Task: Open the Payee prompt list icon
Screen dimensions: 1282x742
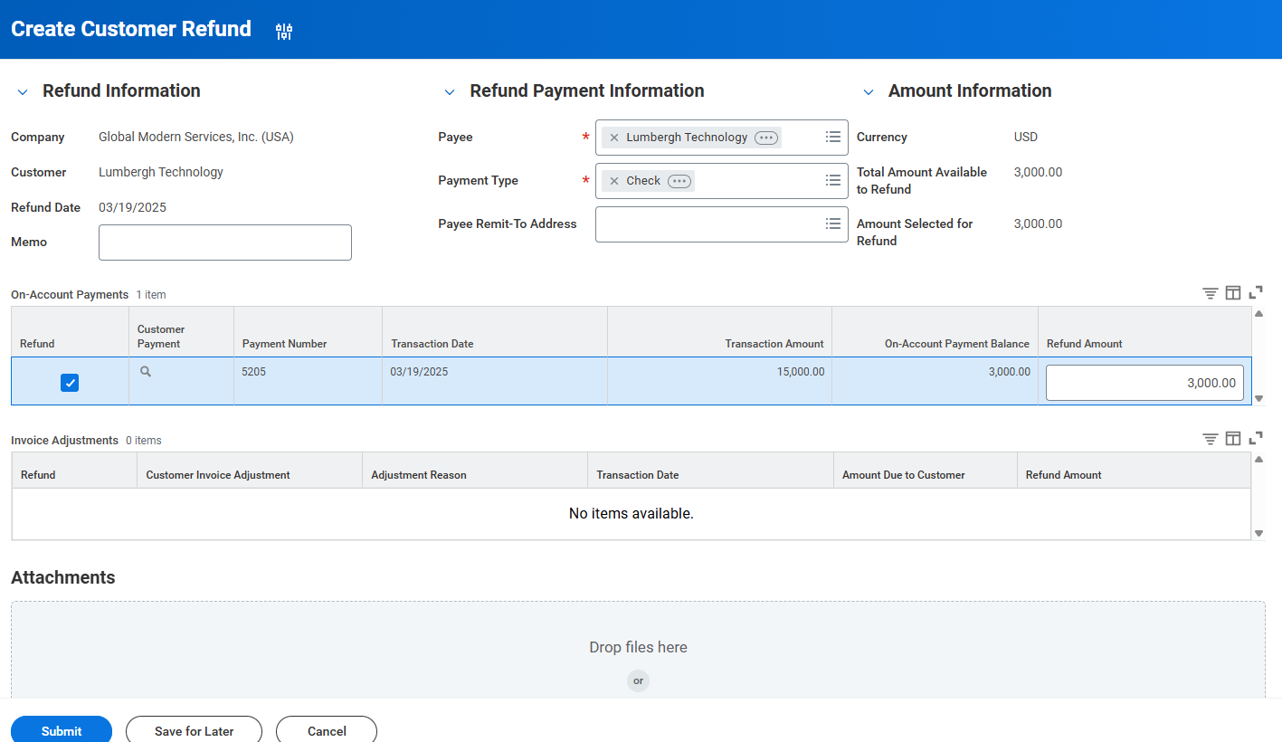Action: (833, 137)
